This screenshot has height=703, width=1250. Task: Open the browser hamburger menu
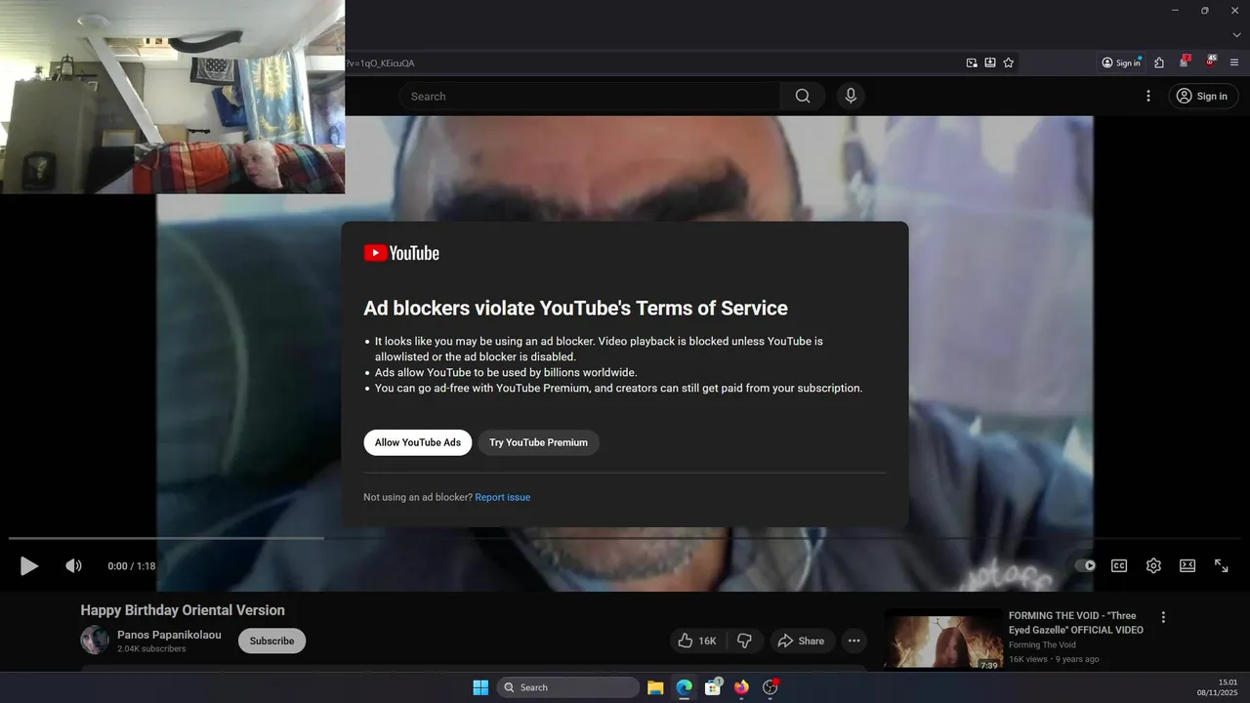1234,62
